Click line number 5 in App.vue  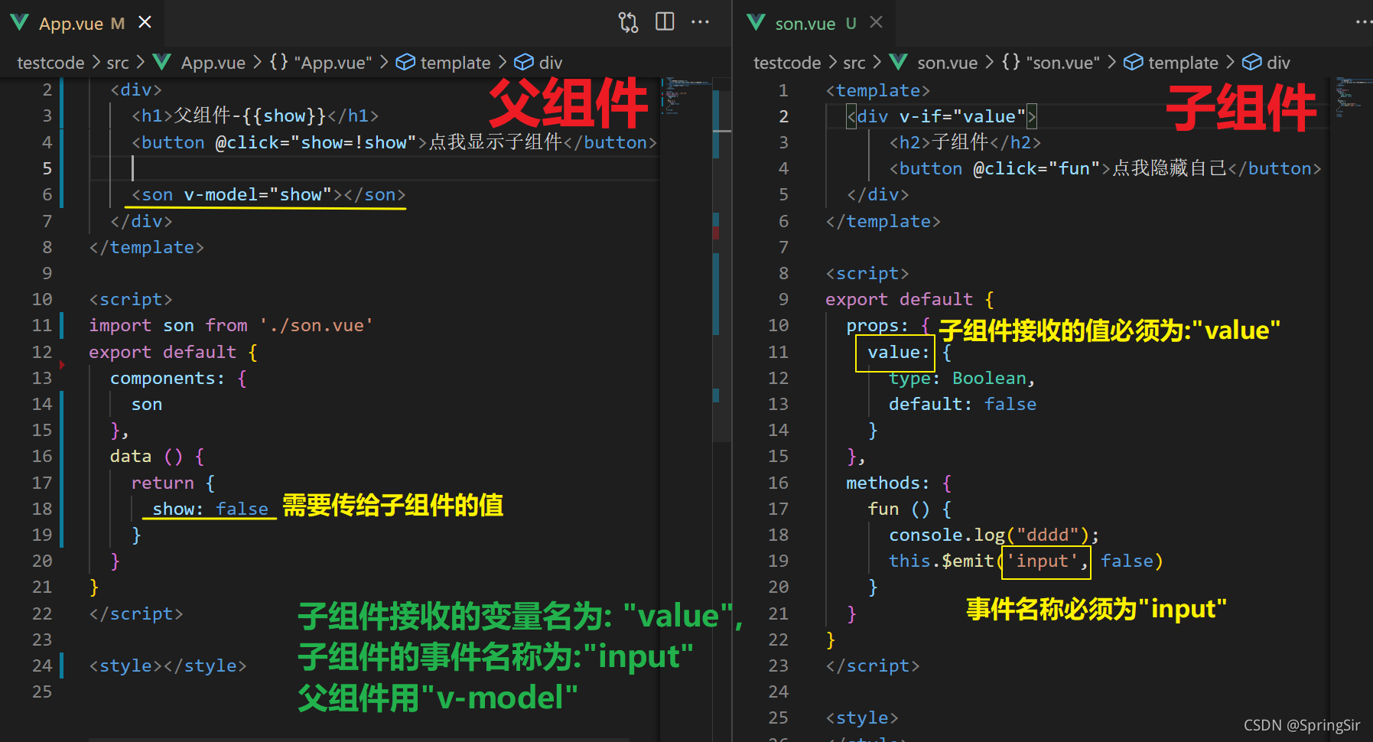click(x=47, y=168)
